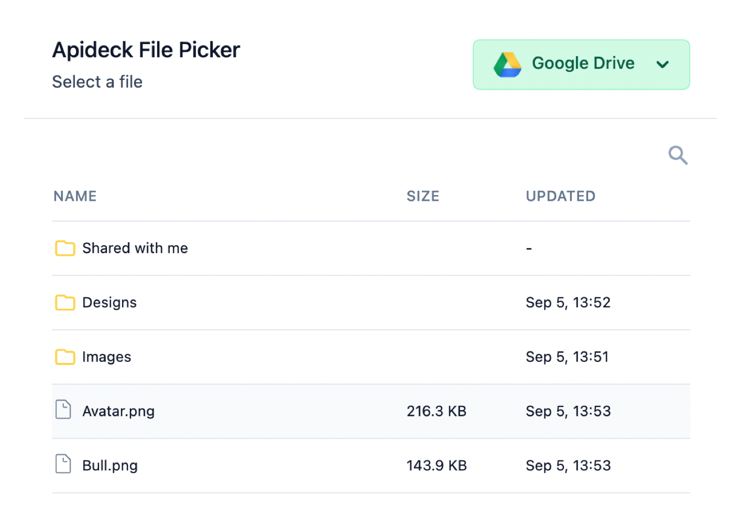The height and width of the screenshot is (517, 741).
Task: Click the Shared with me folder icon
Action: (x=65, y=249)
